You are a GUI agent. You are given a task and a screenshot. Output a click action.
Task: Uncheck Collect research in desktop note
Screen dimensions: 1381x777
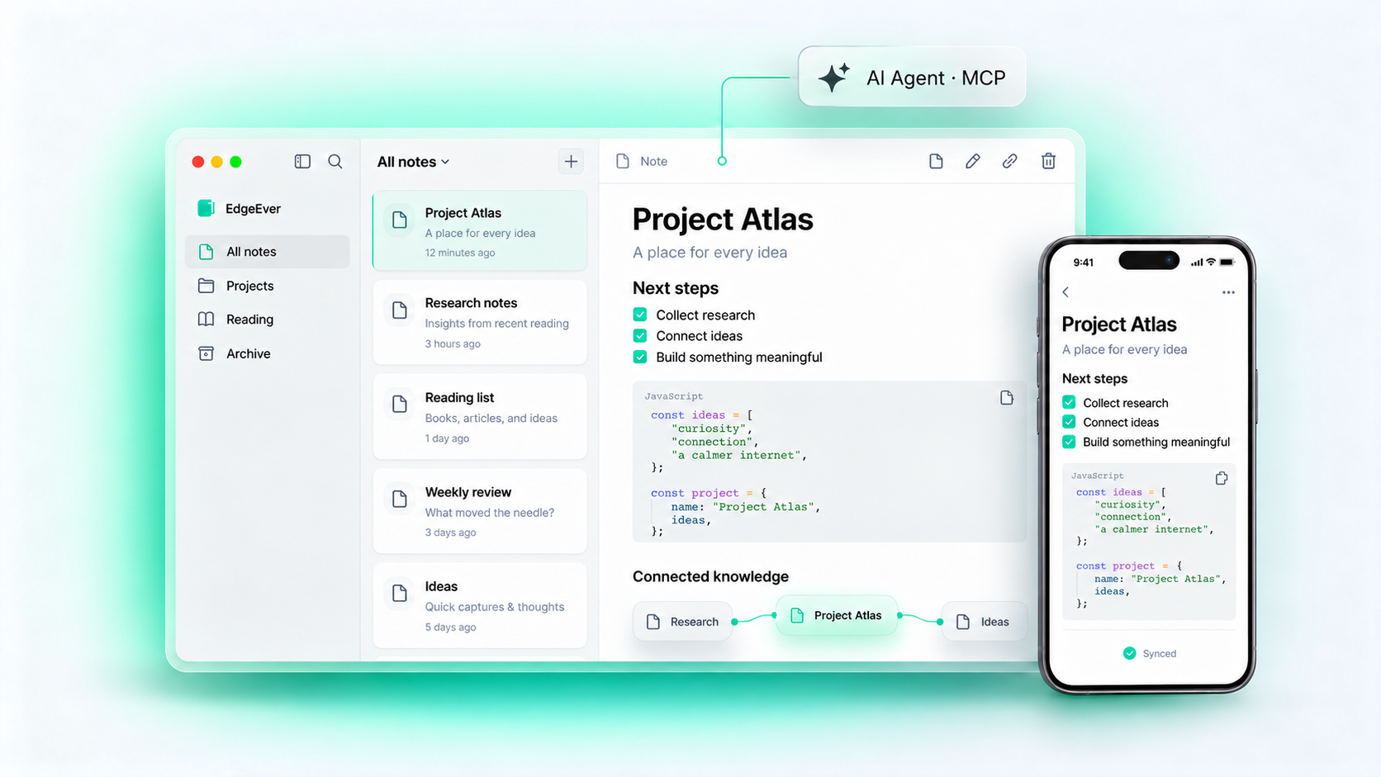(640, 315)
